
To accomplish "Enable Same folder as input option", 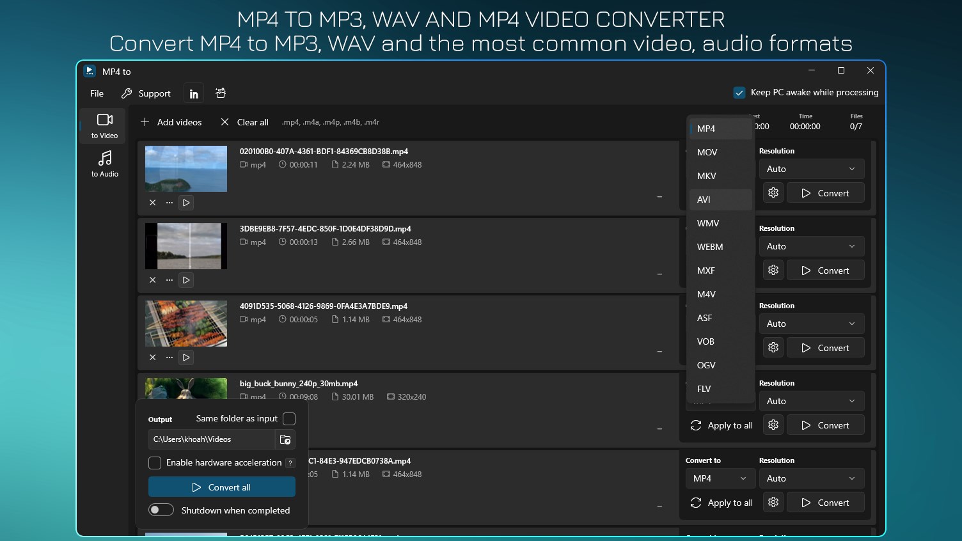I will [x=289, y=419].
